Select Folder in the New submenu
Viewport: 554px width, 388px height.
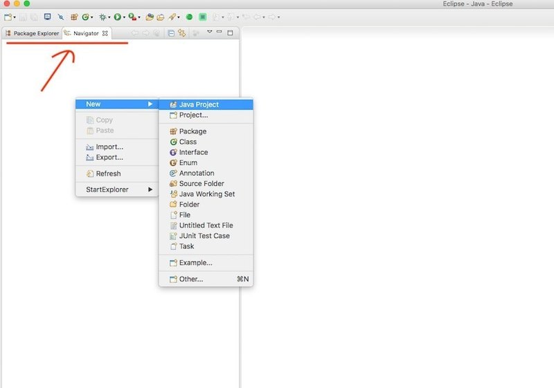click(x=206, y=204)
